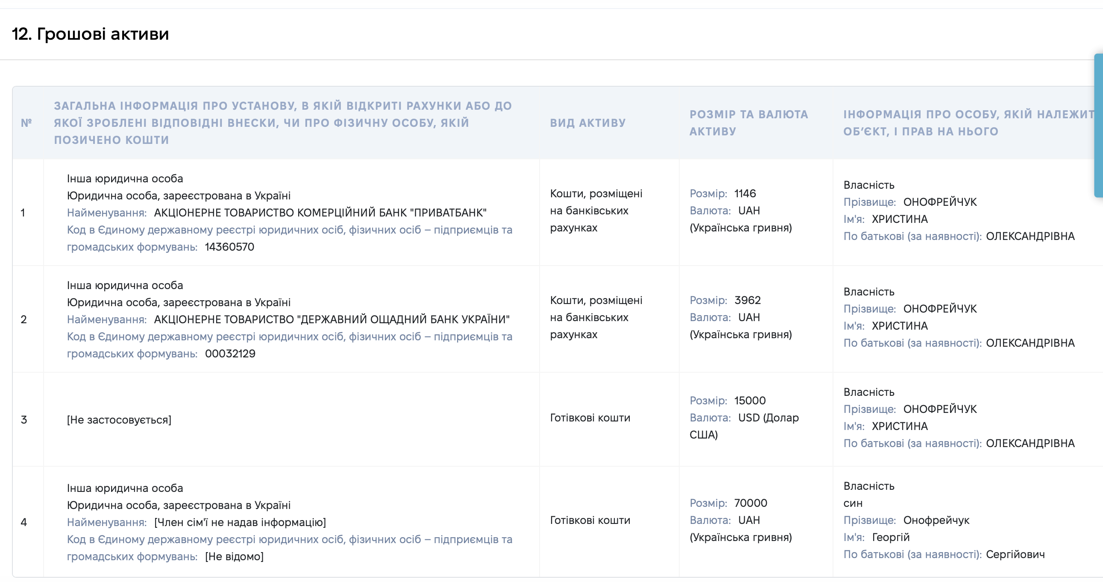Select the ДЕРЖАВНИЙ ОЩАДНИЙ БАНК УКРАЇНИ name
The width and height of the screenshot is (1103, 582).
tap(332, 319)
